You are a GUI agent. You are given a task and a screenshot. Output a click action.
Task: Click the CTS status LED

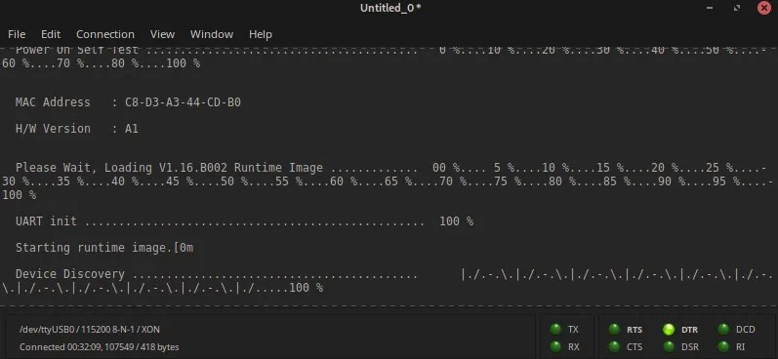pyautogui.click(x=614, y=346)
